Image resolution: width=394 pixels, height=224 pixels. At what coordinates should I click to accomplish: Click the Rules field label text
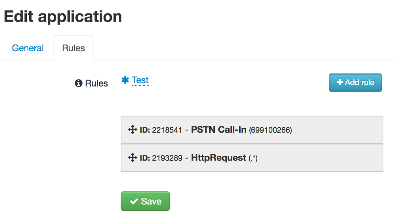click(97, 83)
